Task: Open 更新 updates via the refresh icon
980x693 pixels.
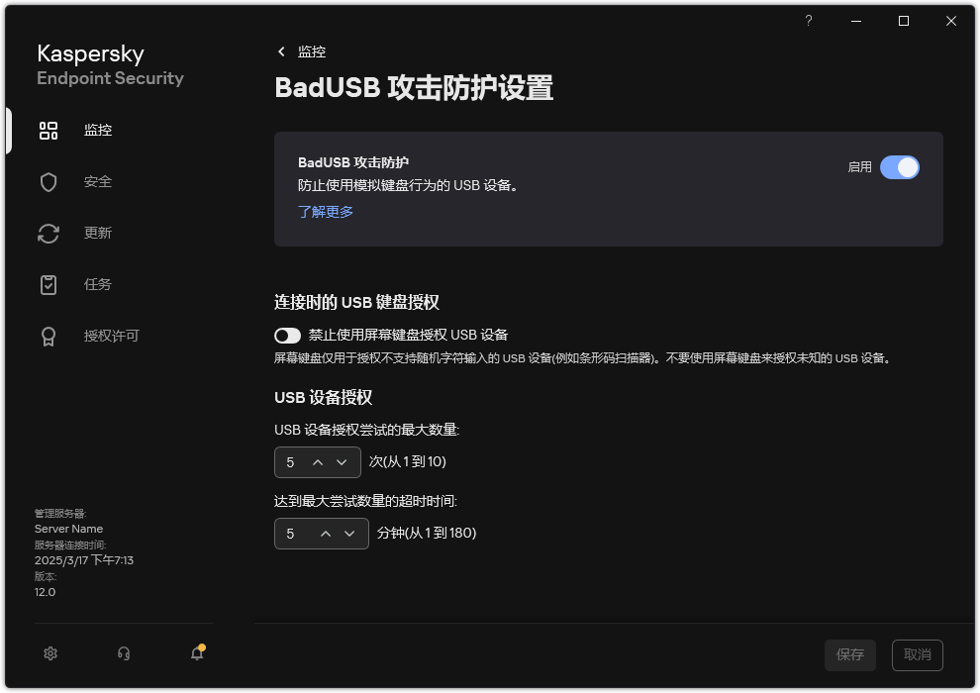Action: tap(98, 233)
